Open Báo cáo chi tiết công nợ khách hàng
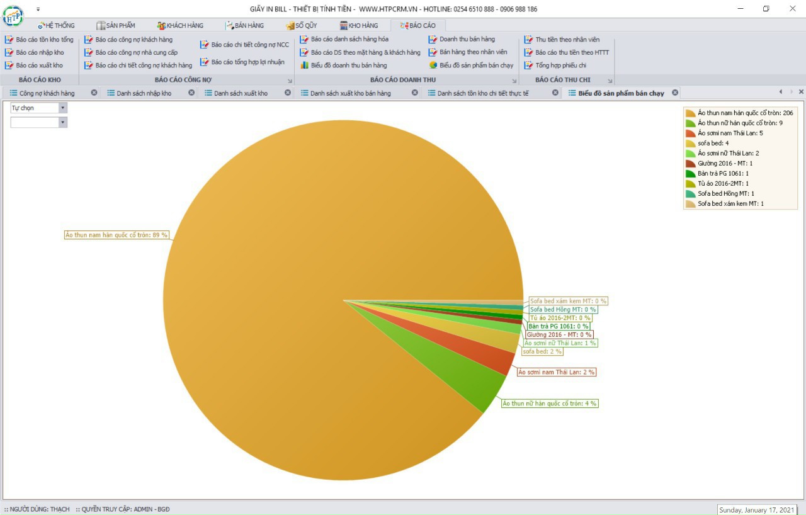Screen dimensions: 806x515 coord(139,65)
